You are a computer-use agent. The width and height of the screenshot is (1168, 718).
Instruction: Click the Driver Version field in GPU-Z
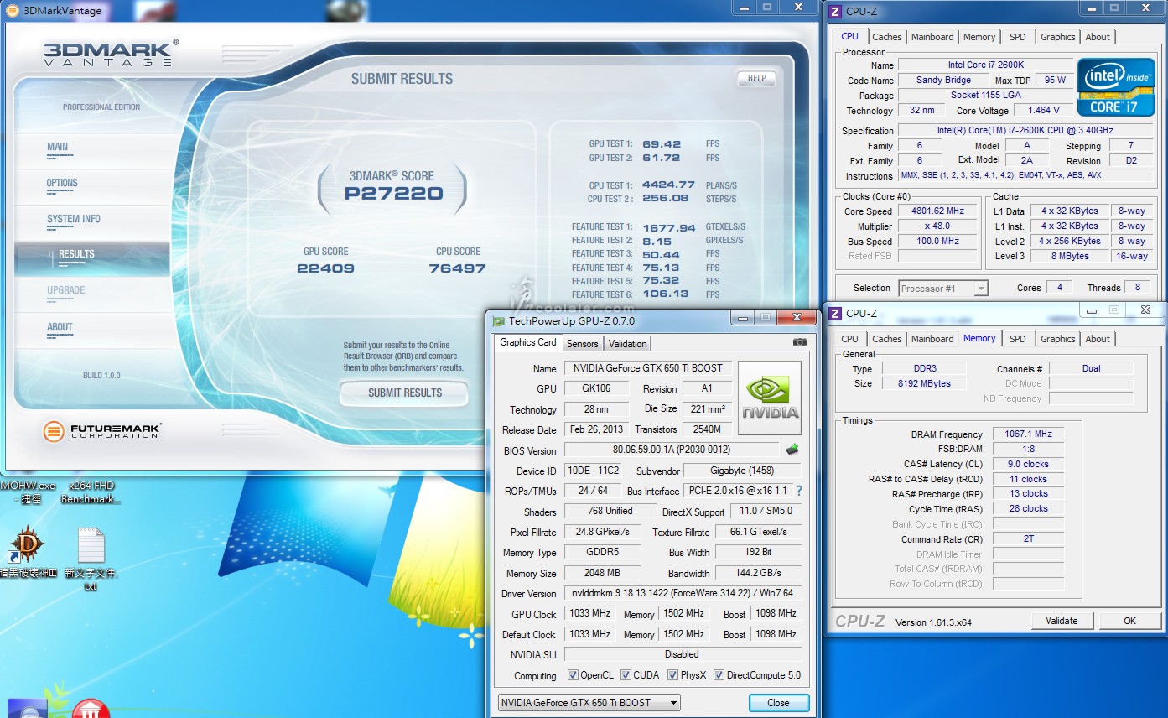pyautogui.click(x=682, y=593)
